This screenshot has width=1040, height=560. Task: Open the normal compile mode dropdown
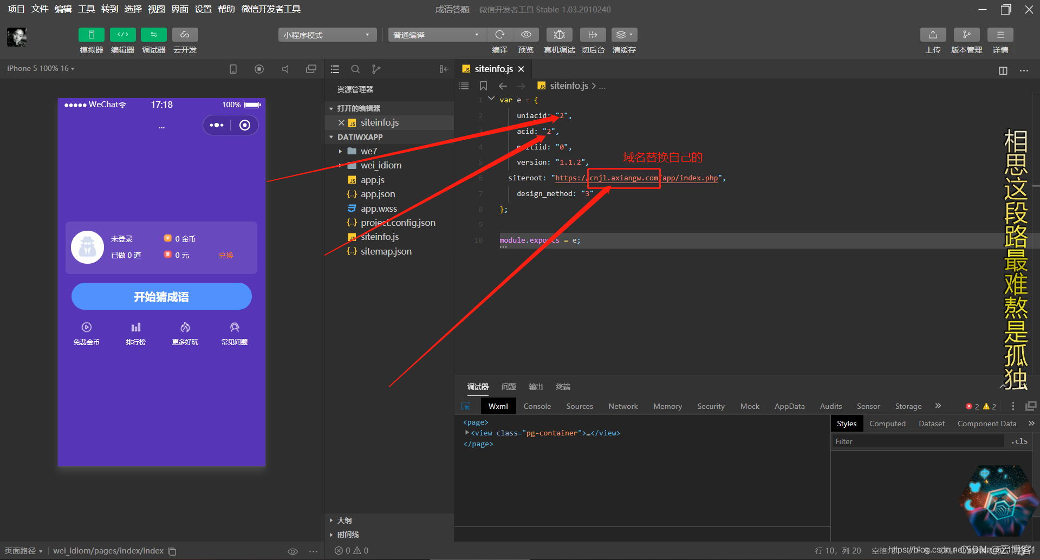(x=436, y=35)
